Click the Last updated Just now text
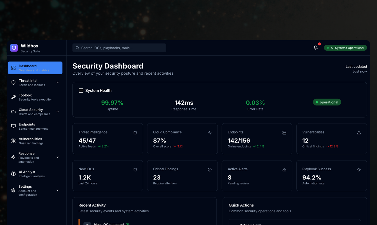 coord(356,69)
